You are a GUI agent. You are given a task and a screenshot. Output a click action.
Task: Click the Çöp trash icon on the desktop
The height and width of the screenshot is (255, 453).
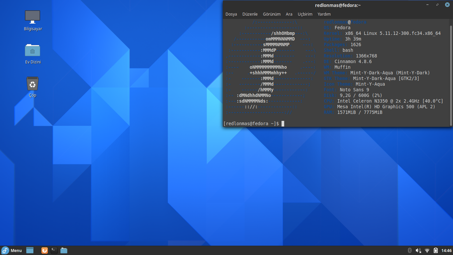click(x=32, y=83)
